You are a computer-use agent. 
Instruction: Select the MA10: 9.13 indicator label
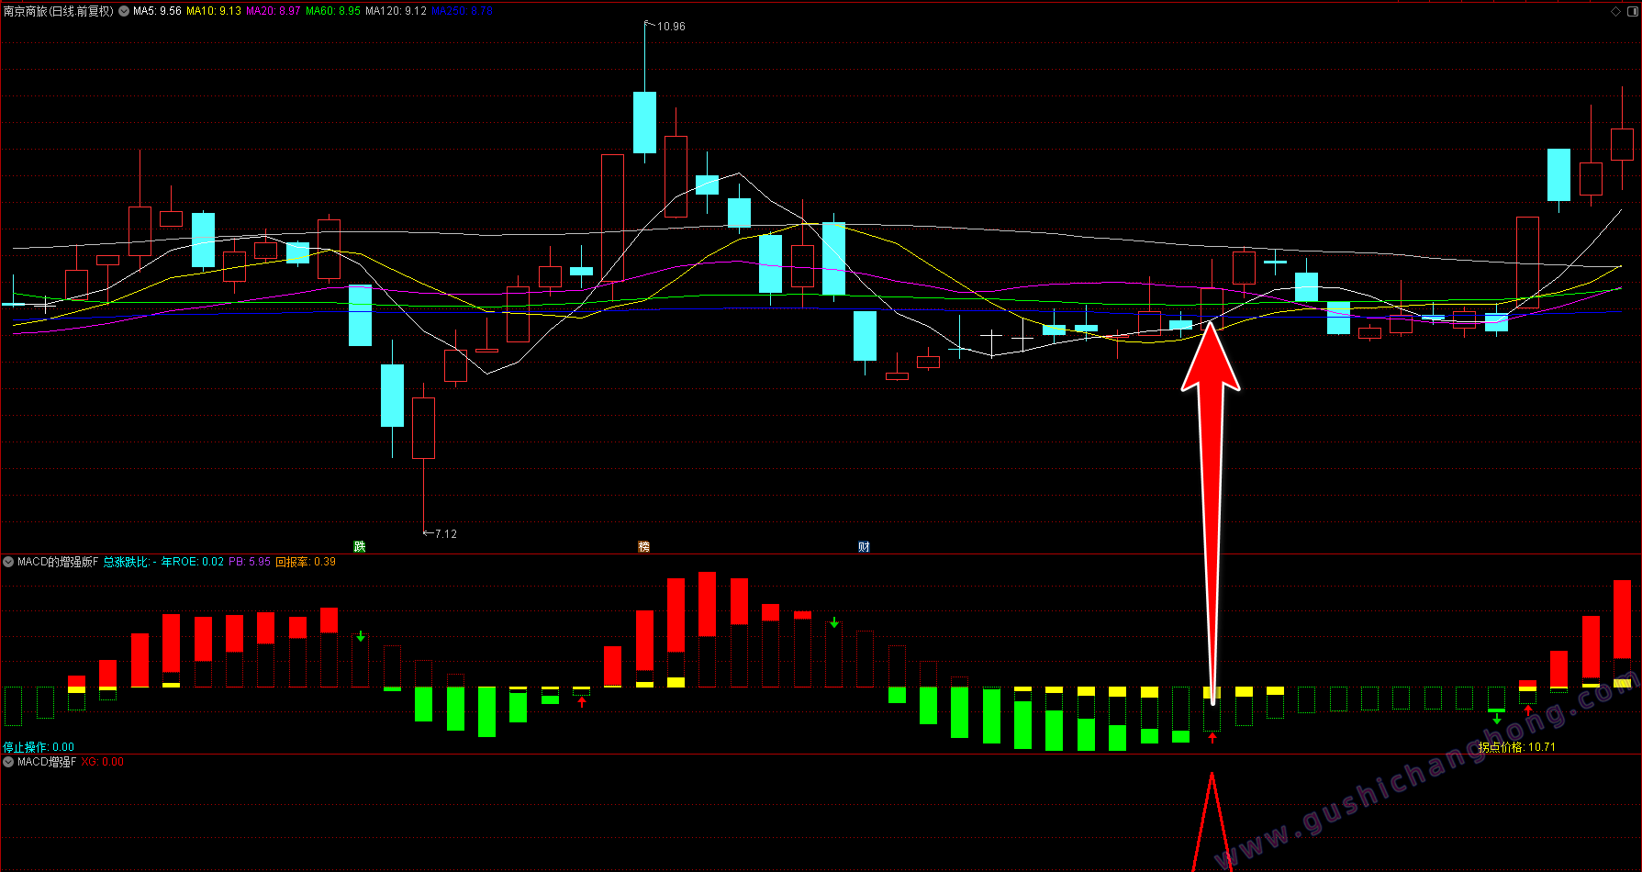(x=214, y=11)
